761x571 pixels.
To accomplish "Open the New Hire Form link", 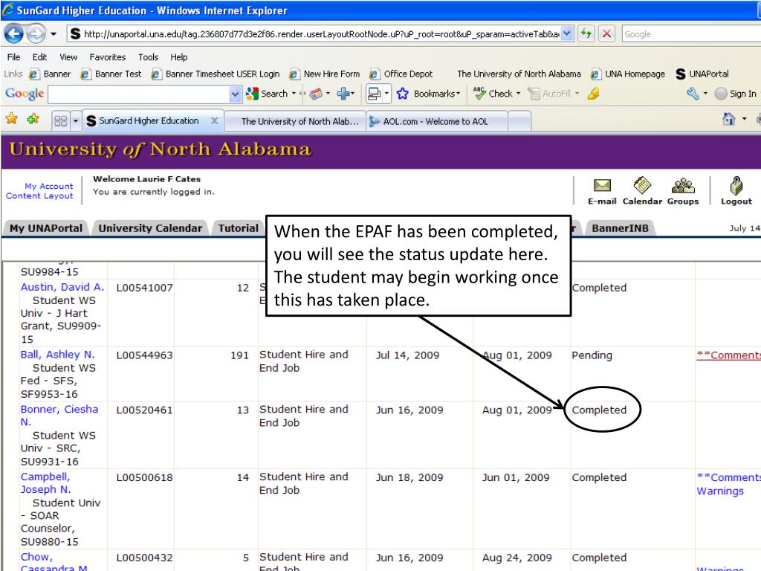I will point(325,74).
